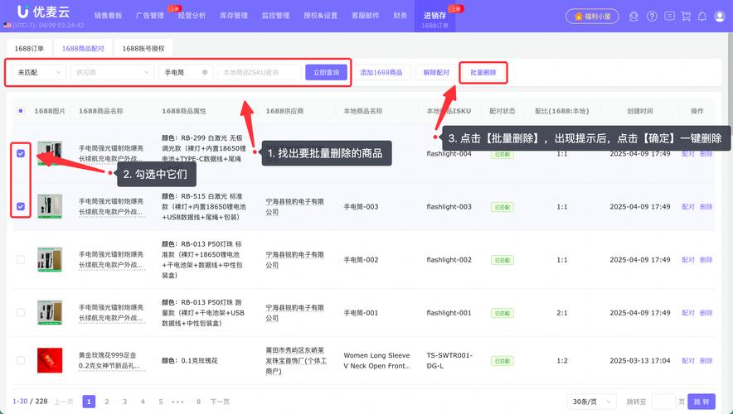The width and height of the screenshot is (733, 414).
Task: Open the notification bell icon
Action: 702,17
